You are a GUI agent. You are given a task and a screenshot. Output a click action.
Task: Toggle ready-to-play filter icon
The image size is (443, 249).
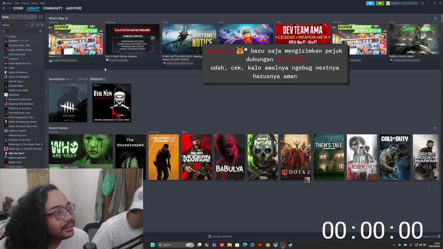tap(42, 25)
